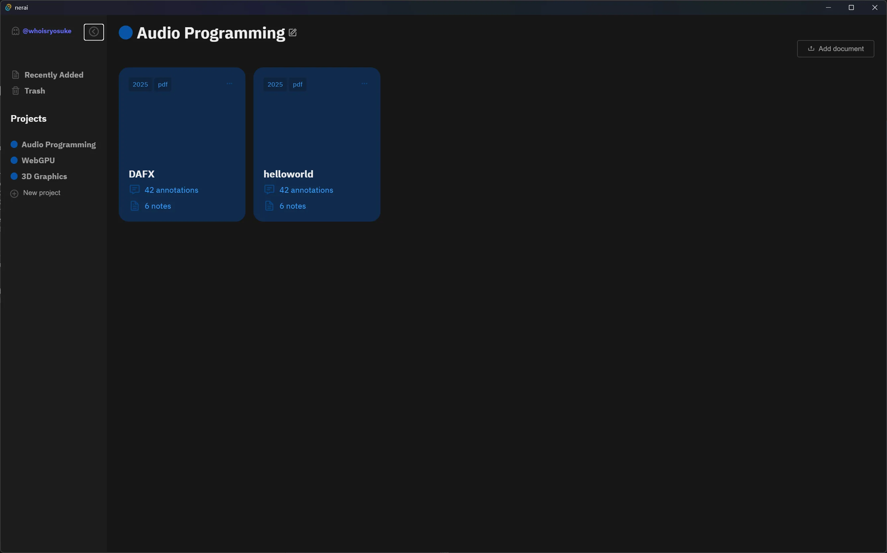Select Recently Added in the sidebar
Screen dimensions: 887x553
pyautogui.click(x=54, y=74)
